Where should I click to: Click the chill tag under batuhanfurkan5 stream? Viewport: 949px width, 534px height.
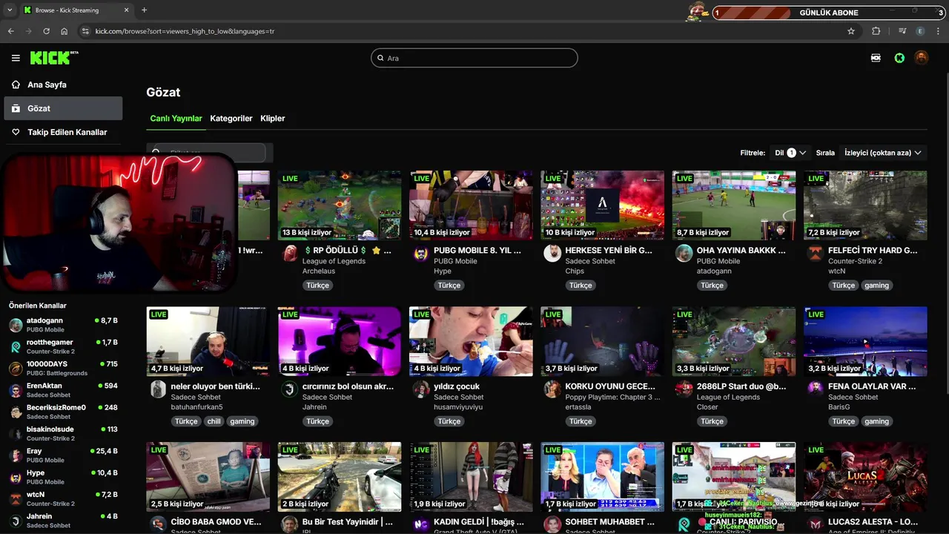[x=214, y=421]
